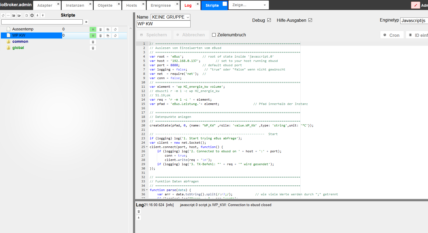Switch to the Log tab
The width and height of the screenshot is (428, 233).
(188, 5)
